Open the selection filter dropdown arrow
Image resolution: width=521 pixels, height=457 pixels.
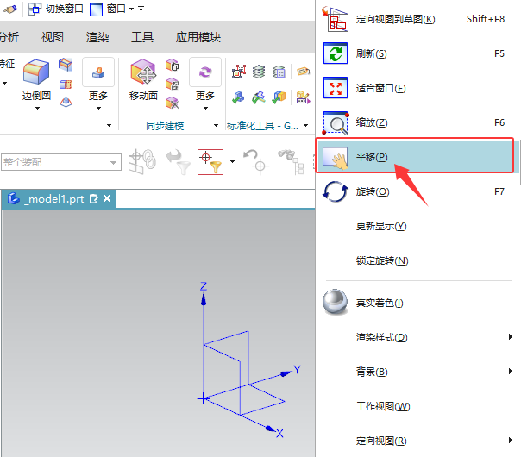tap(232, 162)
